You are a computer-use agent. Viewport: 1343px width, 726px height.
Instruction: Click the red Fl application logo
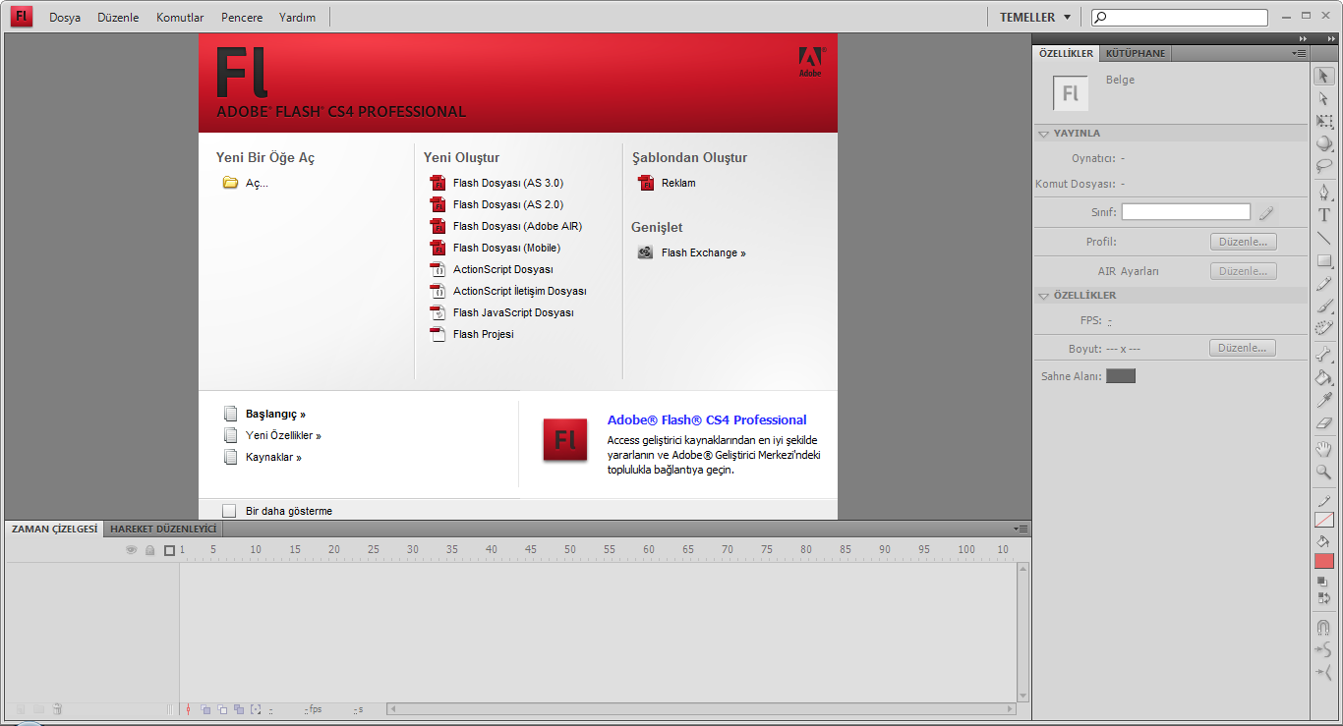(22, 17)
